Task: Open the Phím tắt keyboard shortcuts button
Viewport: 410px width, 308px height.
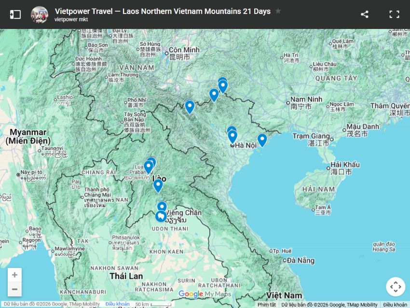Action: 266,305
